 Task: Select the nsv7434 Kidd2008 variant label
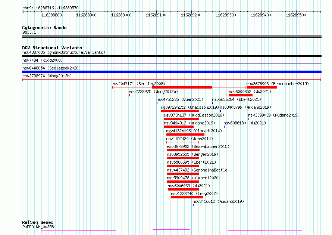click(x=43, y=60)
